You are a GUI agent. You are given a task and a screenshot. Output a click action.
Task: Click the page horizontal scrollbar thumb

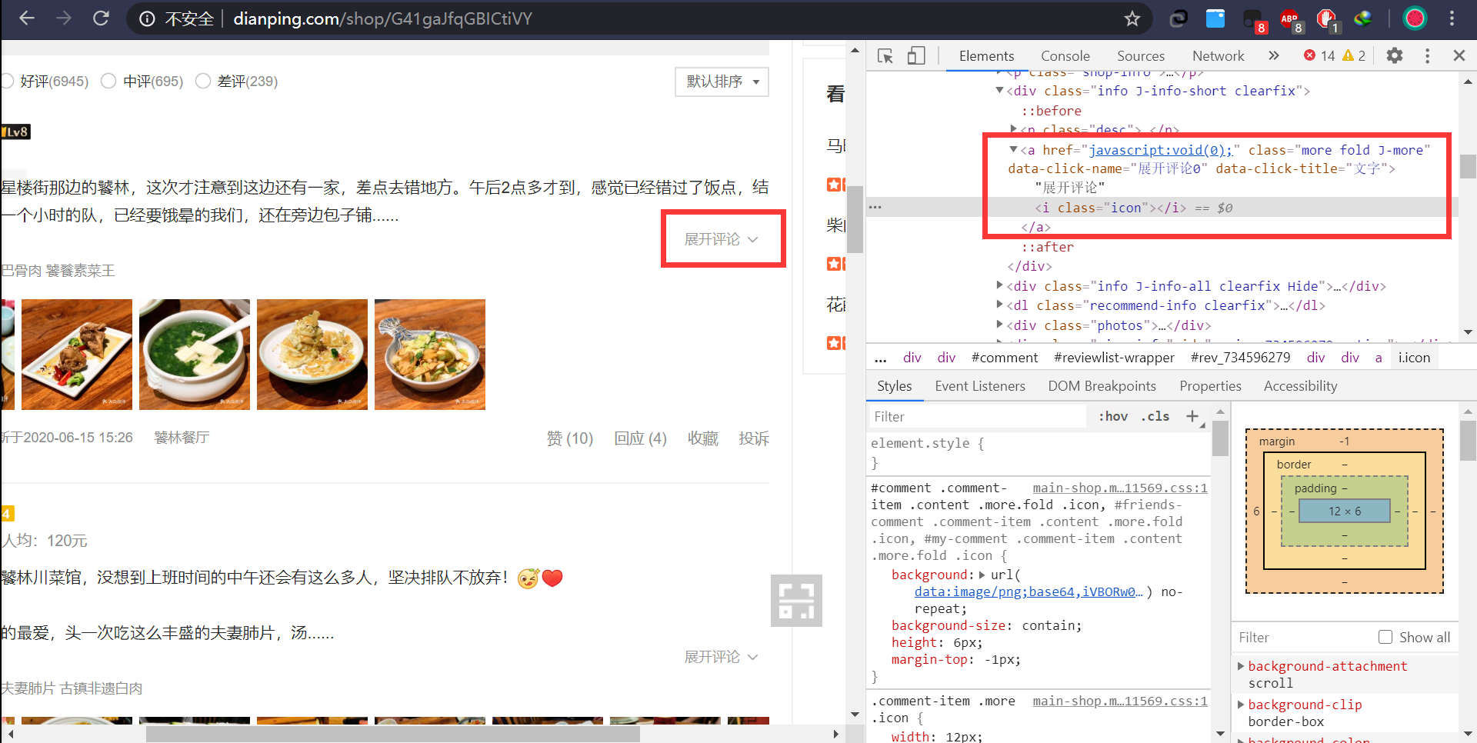[392, 735]
